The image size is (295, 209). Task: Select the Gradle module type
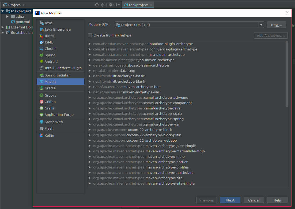50,88
